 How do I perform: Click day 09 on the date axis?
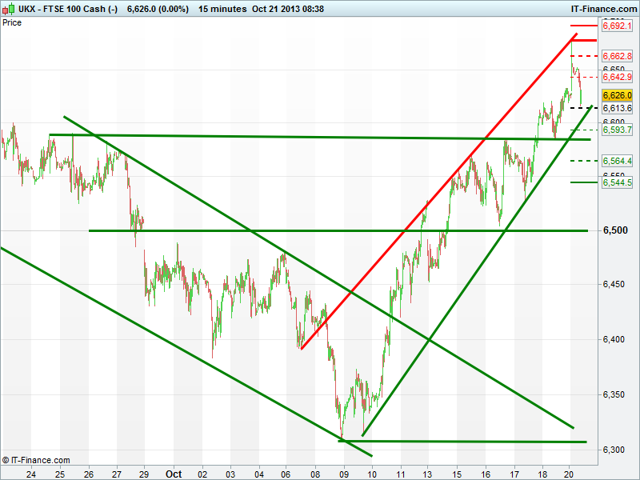(343, 474)
